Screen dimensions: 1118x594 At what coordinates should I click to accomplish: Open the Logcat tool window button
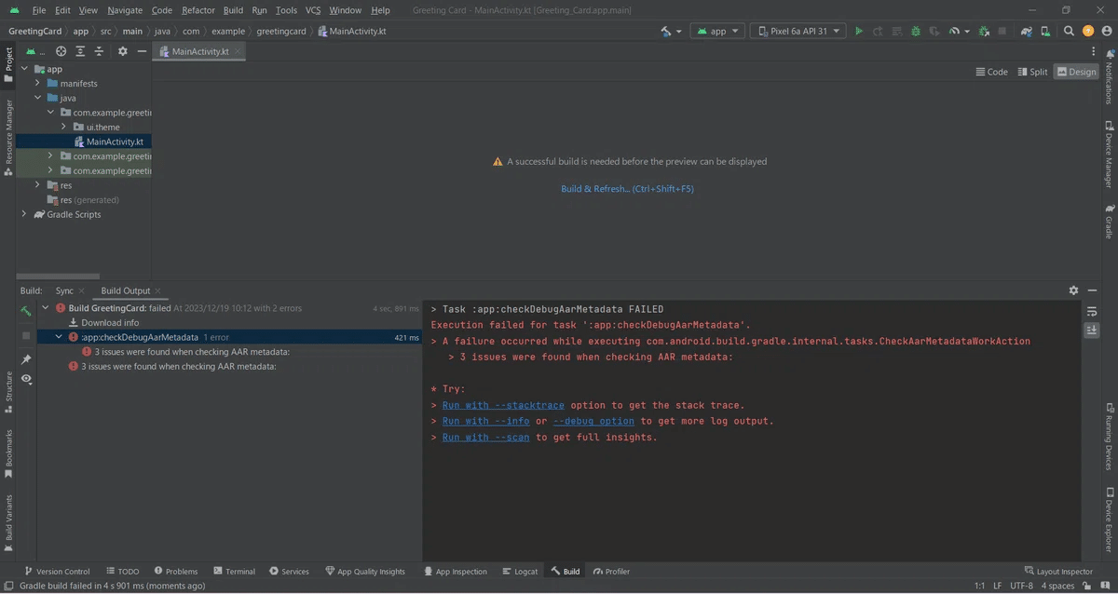click(x=519, y=571)
